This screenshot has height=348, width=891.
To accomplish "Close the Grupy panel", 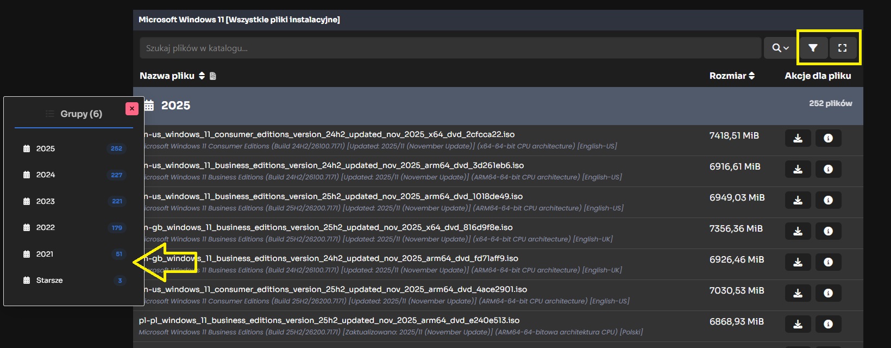I will coord(131,109).
